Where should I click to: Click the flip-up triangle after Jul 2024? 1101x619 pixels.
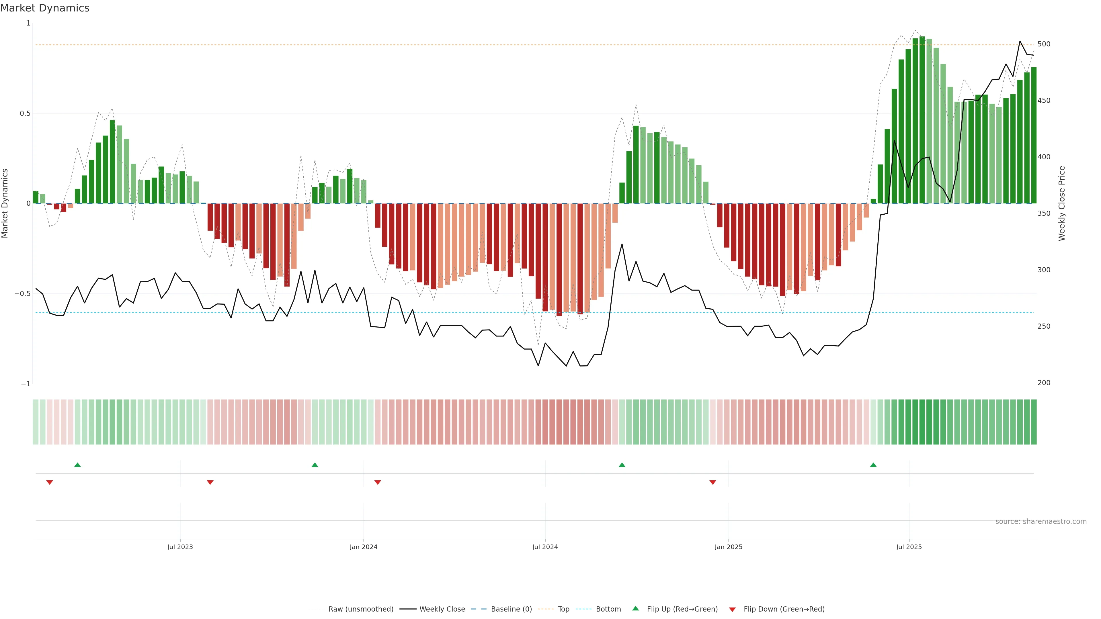[x=622, y=465]
